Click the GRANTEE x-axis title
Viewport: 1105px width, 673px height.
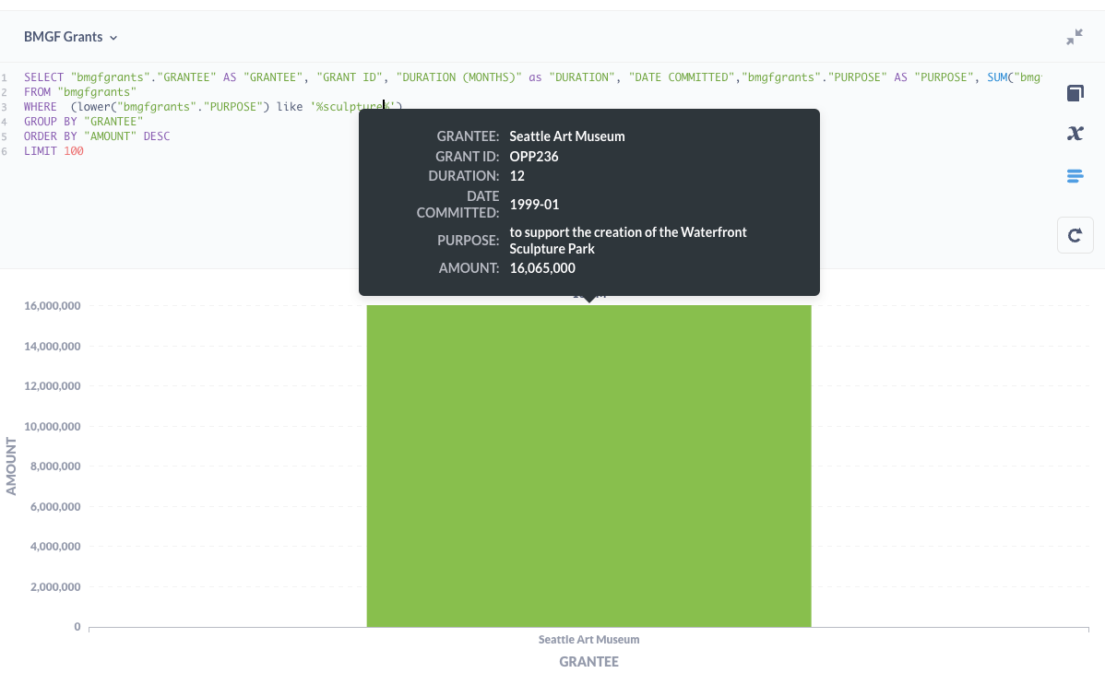coord(588,662)
